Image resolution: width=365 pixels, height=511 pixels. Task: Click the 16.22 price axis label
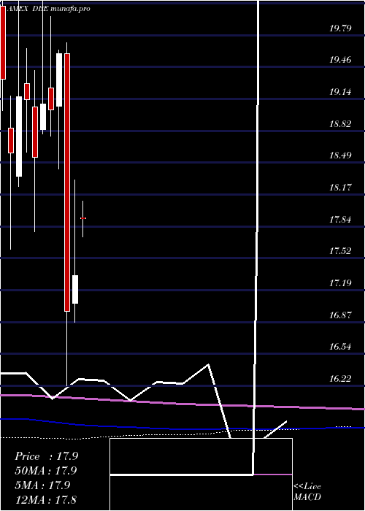click(x=341, y=379)
